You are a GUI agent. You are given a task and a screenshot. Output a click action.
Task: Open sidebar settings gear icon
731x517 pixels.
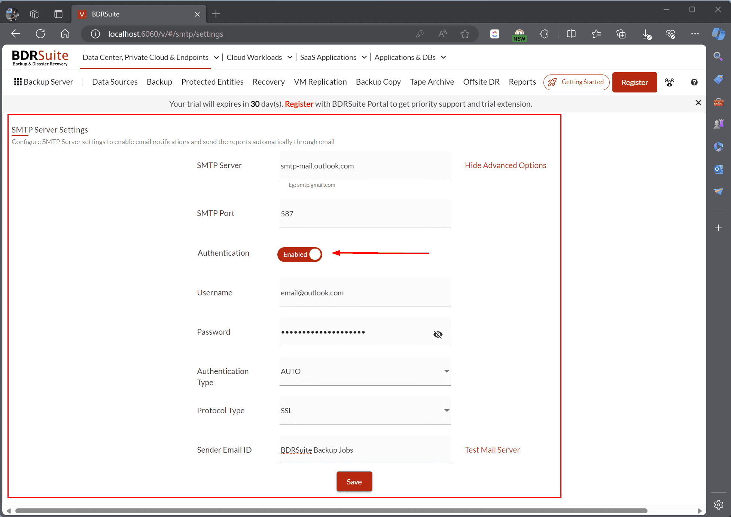tap(718, 505)
